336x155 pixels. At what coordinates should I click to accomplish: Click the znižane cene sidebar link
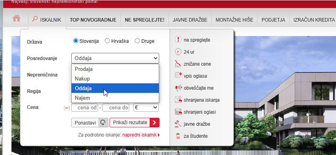coord(197,64)
